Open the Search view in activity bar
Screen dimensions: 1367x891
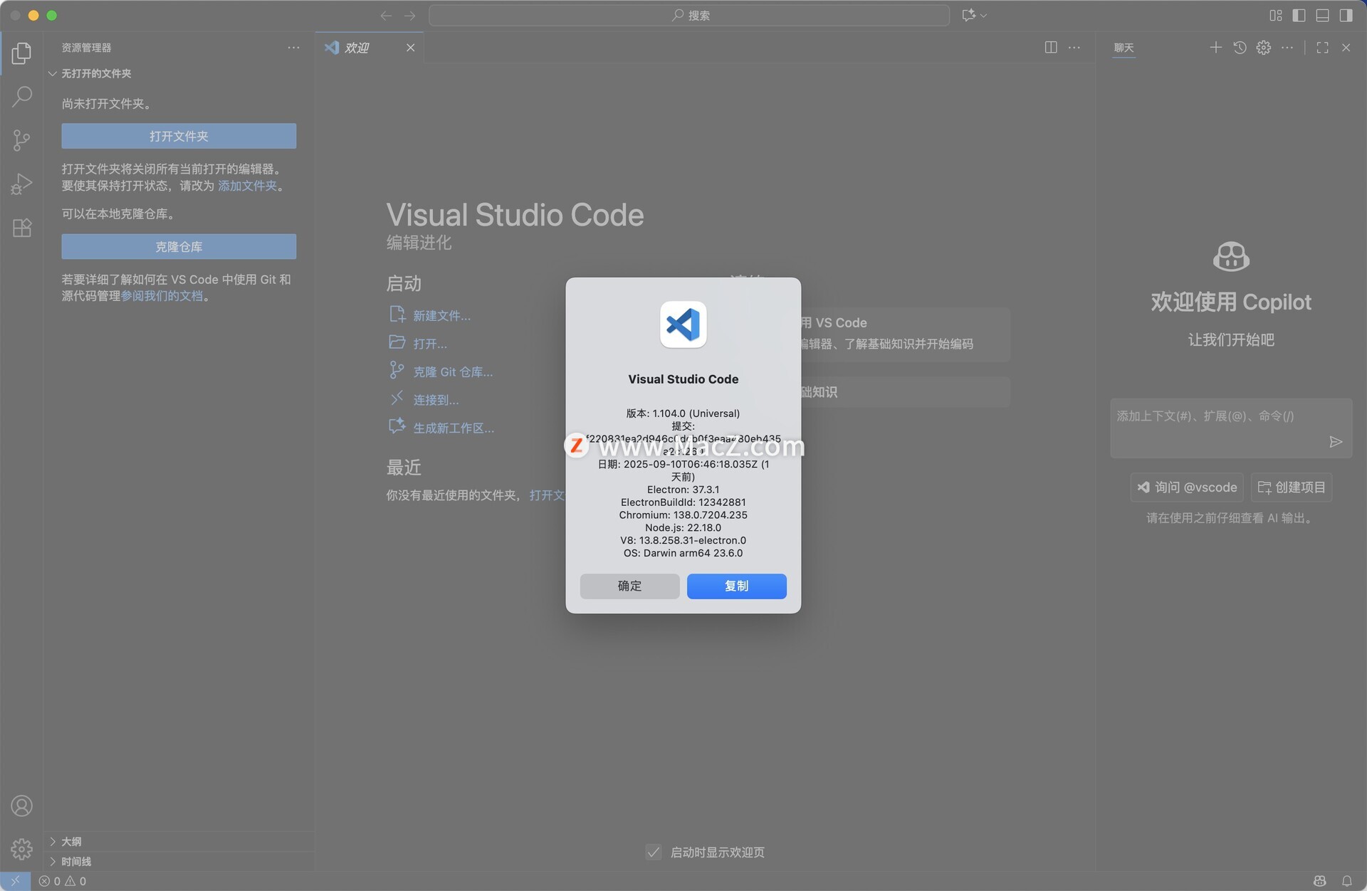[x=21, y=96]
